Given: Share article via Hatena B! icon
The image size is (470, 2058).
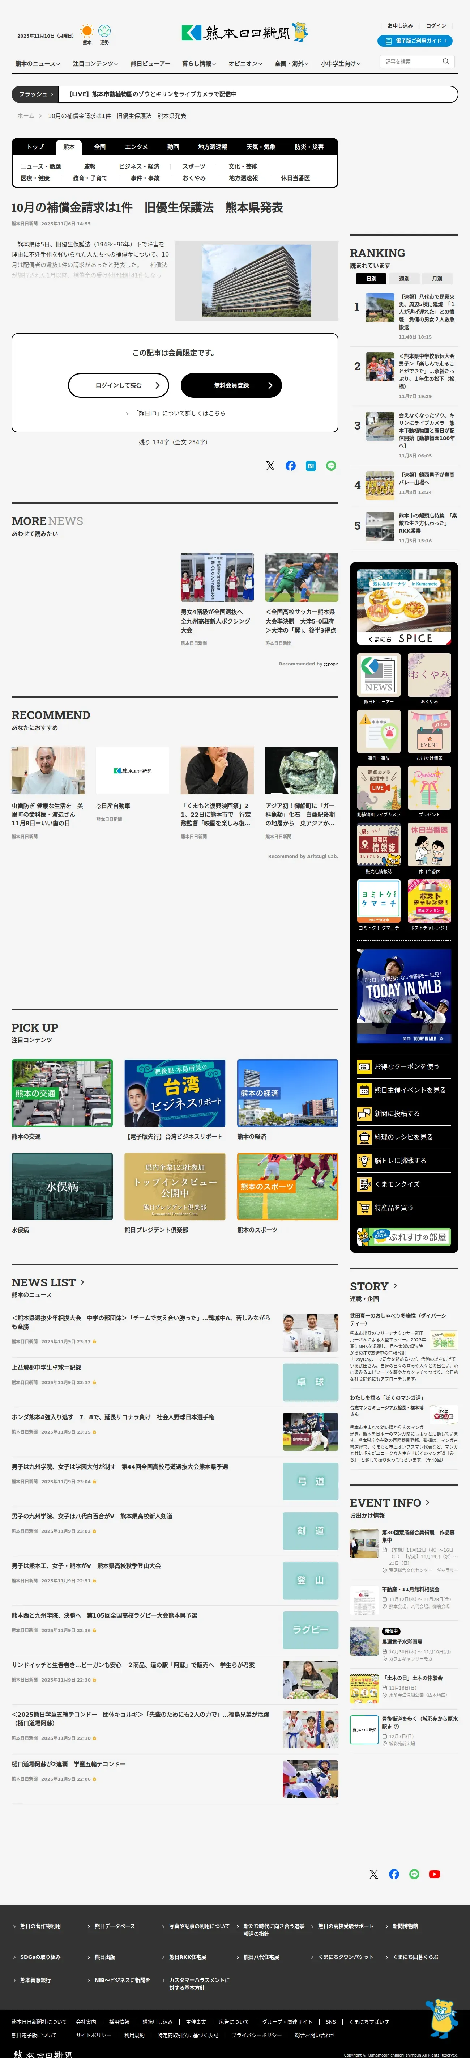Looking at the screenshot, I should point(311,466).
